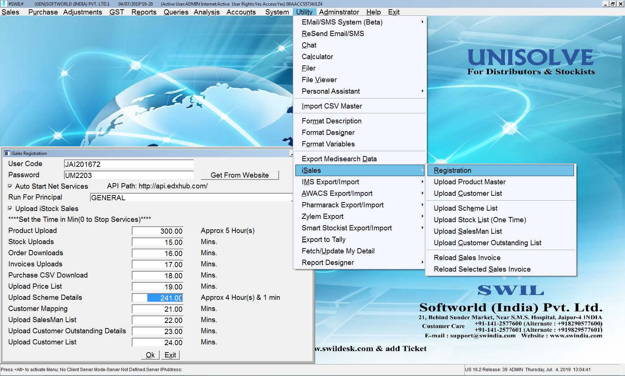Open the Adminstrator menu
Viewport: 625px width, 376px height.
(339, 12)
